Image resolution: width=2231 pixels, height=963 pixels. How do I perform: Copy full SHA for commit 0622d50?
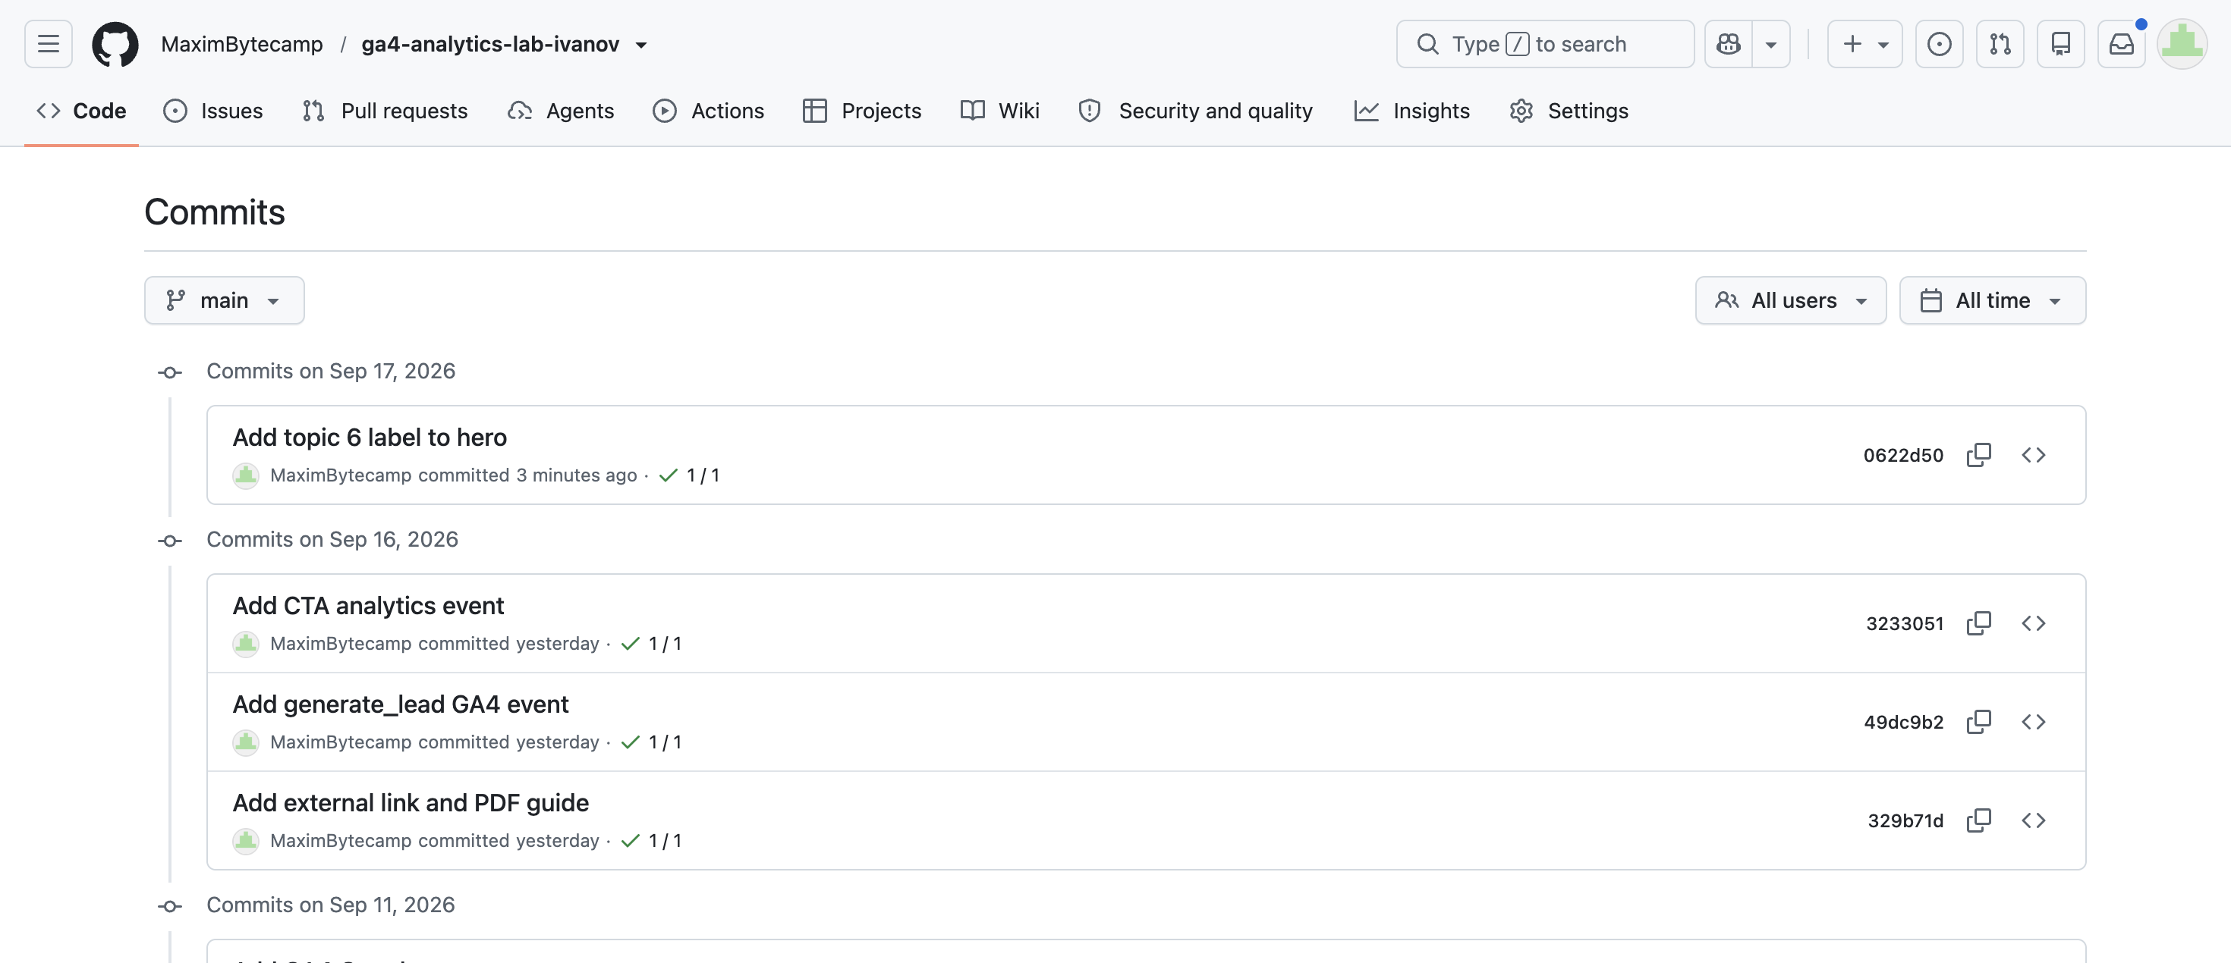coord(1979,455)
